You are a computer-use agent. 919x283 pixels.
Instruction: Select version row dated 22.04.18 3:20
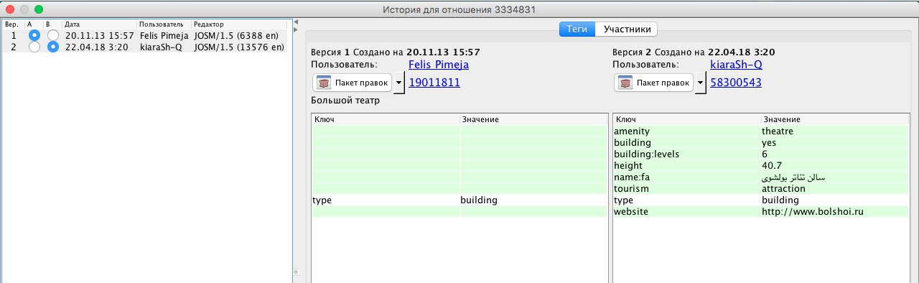tap(145, 47)
